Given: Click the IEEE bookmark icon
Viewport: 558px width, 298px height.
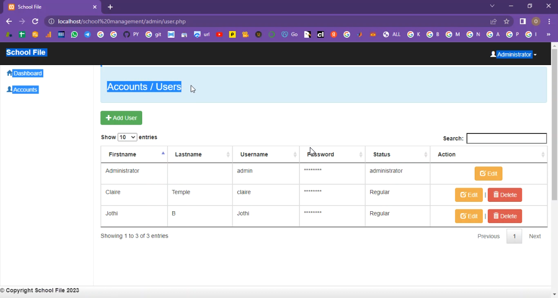Looking at the screenshot, I should coord(61,34).
